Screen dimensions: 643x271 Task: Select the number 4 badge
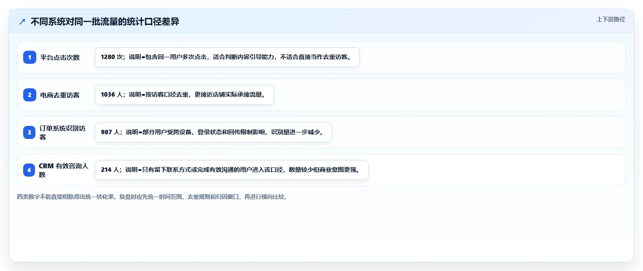click(x=30, y=170)
